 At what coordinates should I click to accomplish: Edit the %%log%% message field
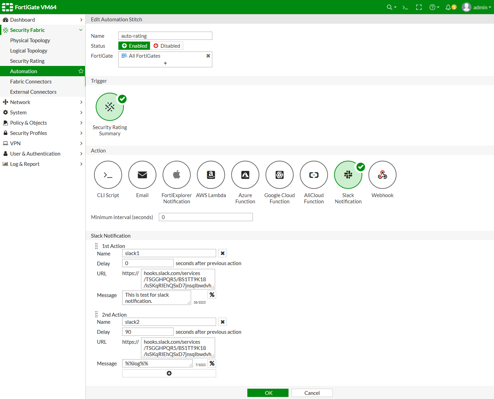(157, 363)
